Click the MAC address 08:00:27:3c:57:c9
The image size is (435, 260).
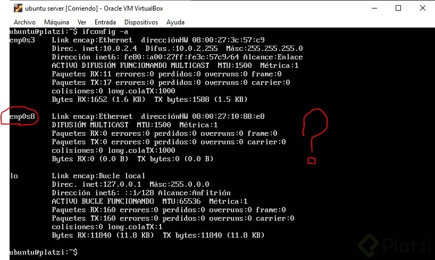coord(228,40)
